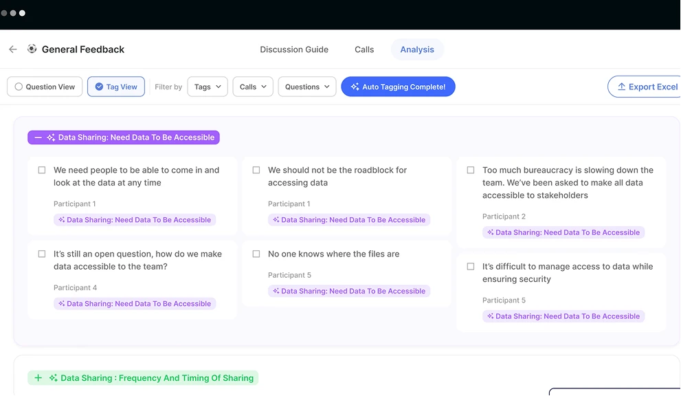
Task: Click the upload icon on Export Excel
Action: pos(621,87)
